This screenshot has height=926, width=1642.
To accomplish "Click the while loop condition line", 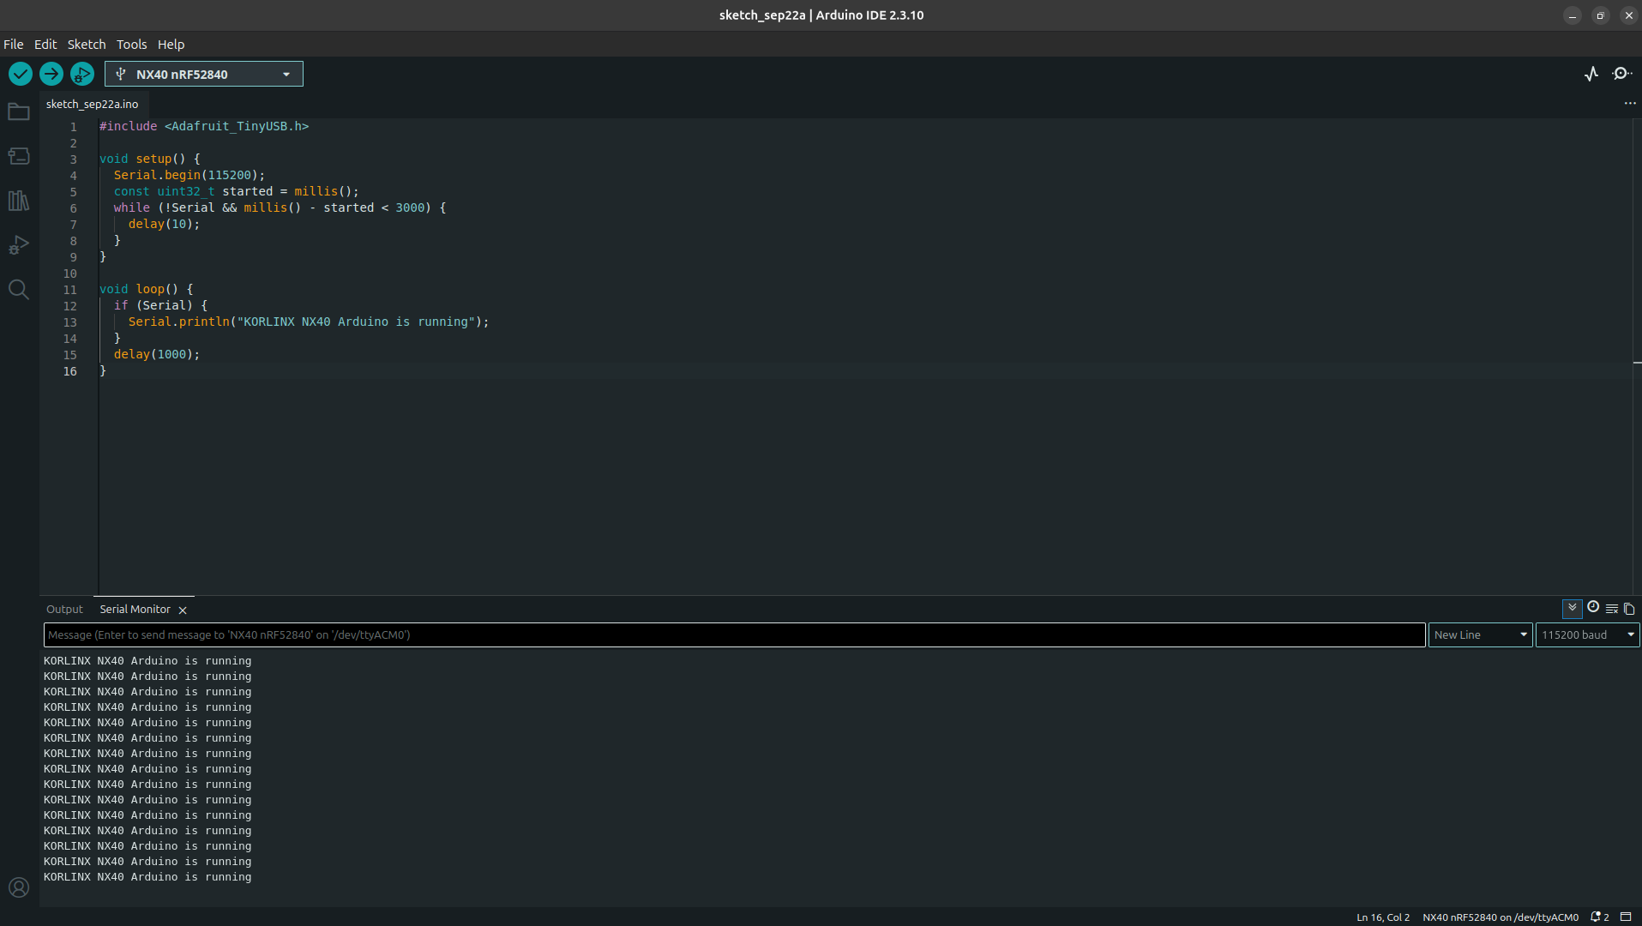I will coord(280,207).
